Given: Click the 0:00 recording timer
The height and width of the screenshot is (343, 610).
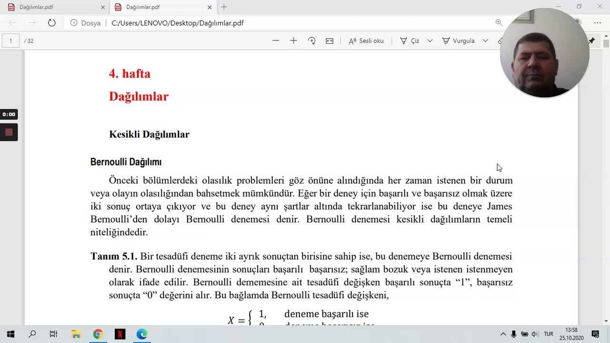Looking at the screenshot, I should pyautogui.click(x=9, y=114).
